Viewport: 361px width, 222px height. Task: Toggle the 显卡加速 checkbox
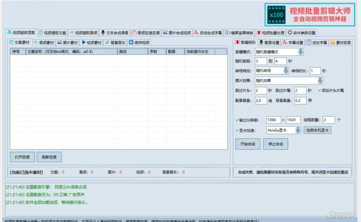(237, 130)
